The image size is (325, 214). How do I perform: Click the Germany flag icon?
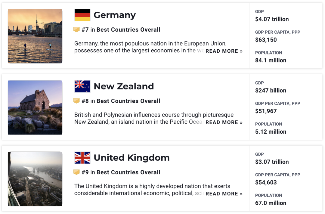tap(82, 15)
